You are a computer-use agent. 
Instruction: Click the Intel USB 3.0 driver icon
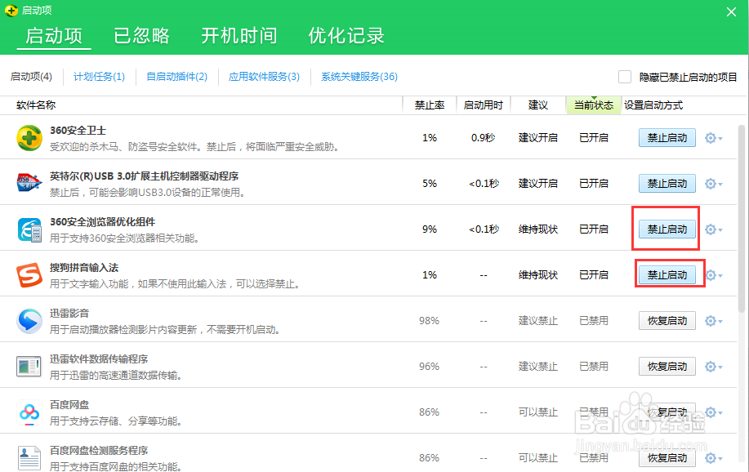pyautogui.click(x=29, y=184)
